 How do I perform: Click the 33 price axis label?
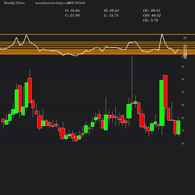coord(183,92)
